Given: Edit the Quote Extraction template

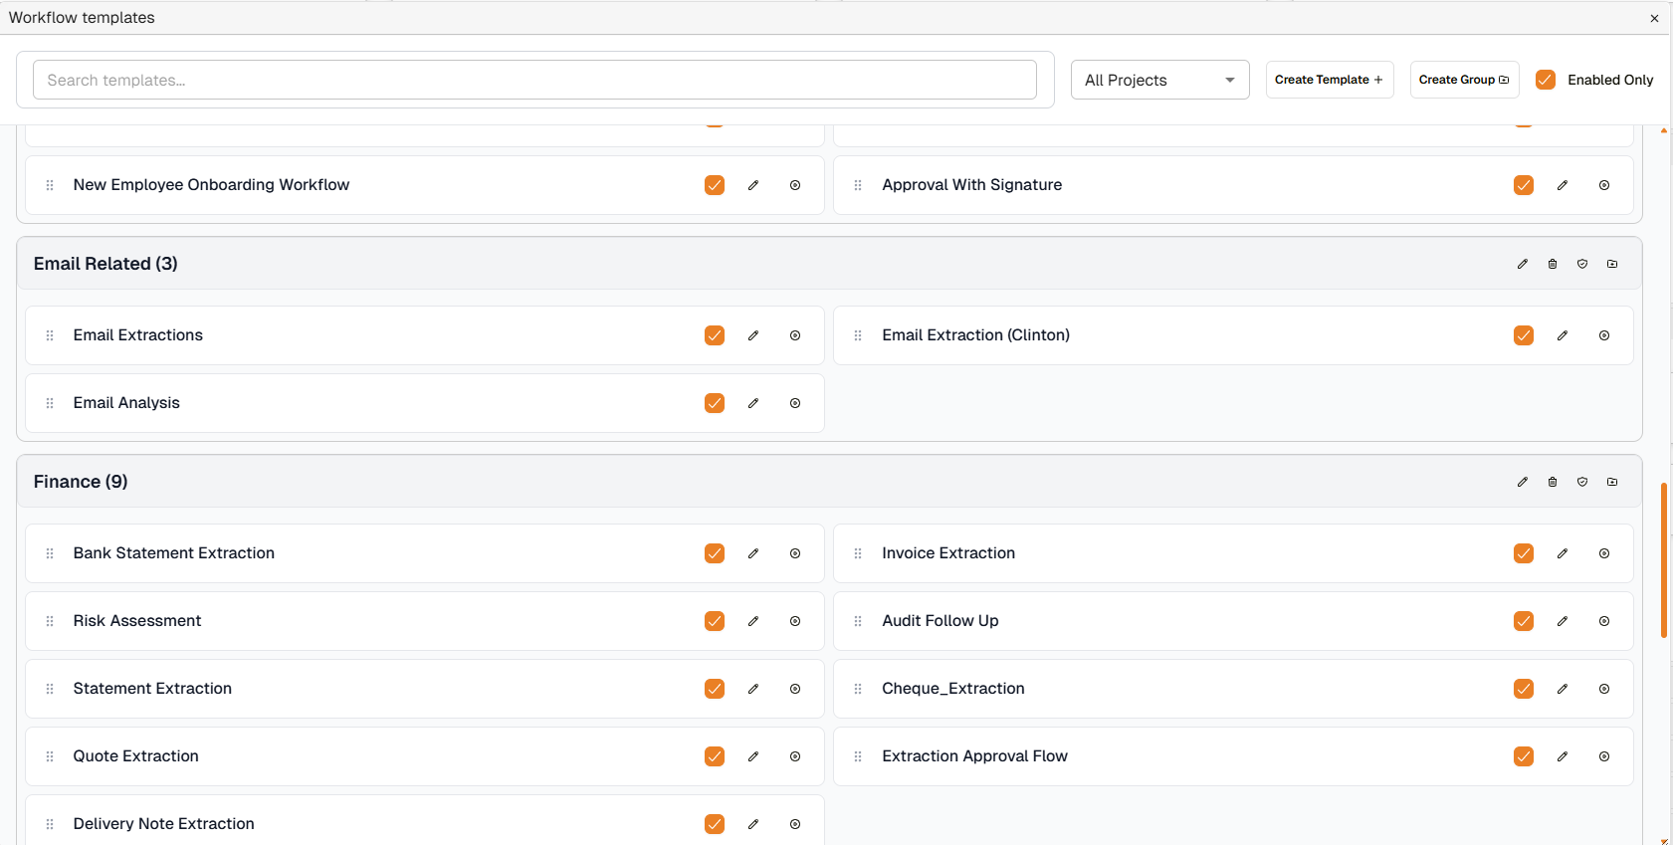Looking at the screenshot, I should pos(753,756).
